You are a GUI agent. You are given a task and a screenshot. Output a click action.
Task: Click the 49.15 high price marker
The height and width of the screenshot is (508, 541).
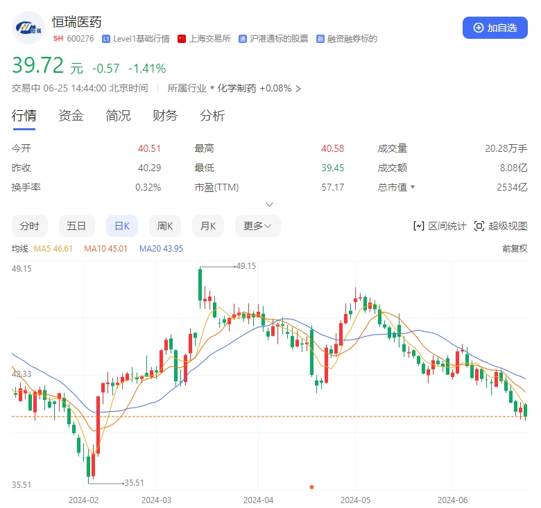pos(246,266)
